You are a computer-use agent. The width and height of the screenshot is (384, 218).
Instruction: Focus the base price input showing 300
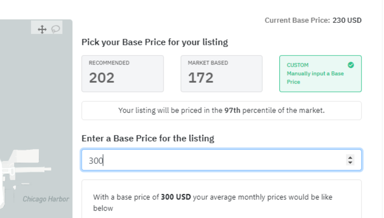pos(210,160)
